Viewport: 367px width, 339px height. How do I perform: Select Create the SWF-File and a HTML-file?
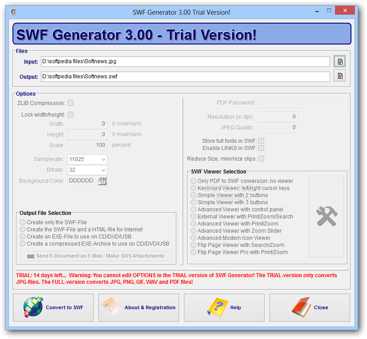81,230
